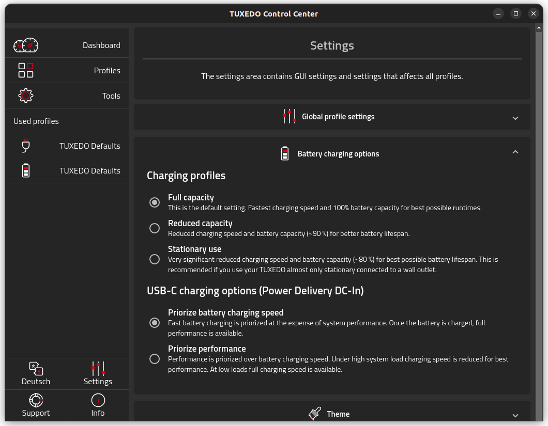Click the Theme brush icon
Screen dimensions: 548x426
(x=315, y=413)
